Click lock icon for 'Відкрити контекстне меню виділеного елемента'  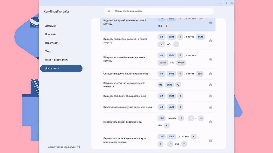click(x=211, y=85)
